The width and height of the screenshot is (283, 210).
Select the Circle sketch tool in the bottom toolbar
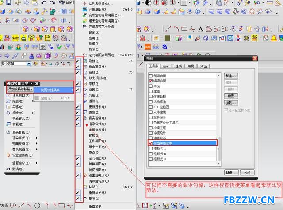point(37,206)
